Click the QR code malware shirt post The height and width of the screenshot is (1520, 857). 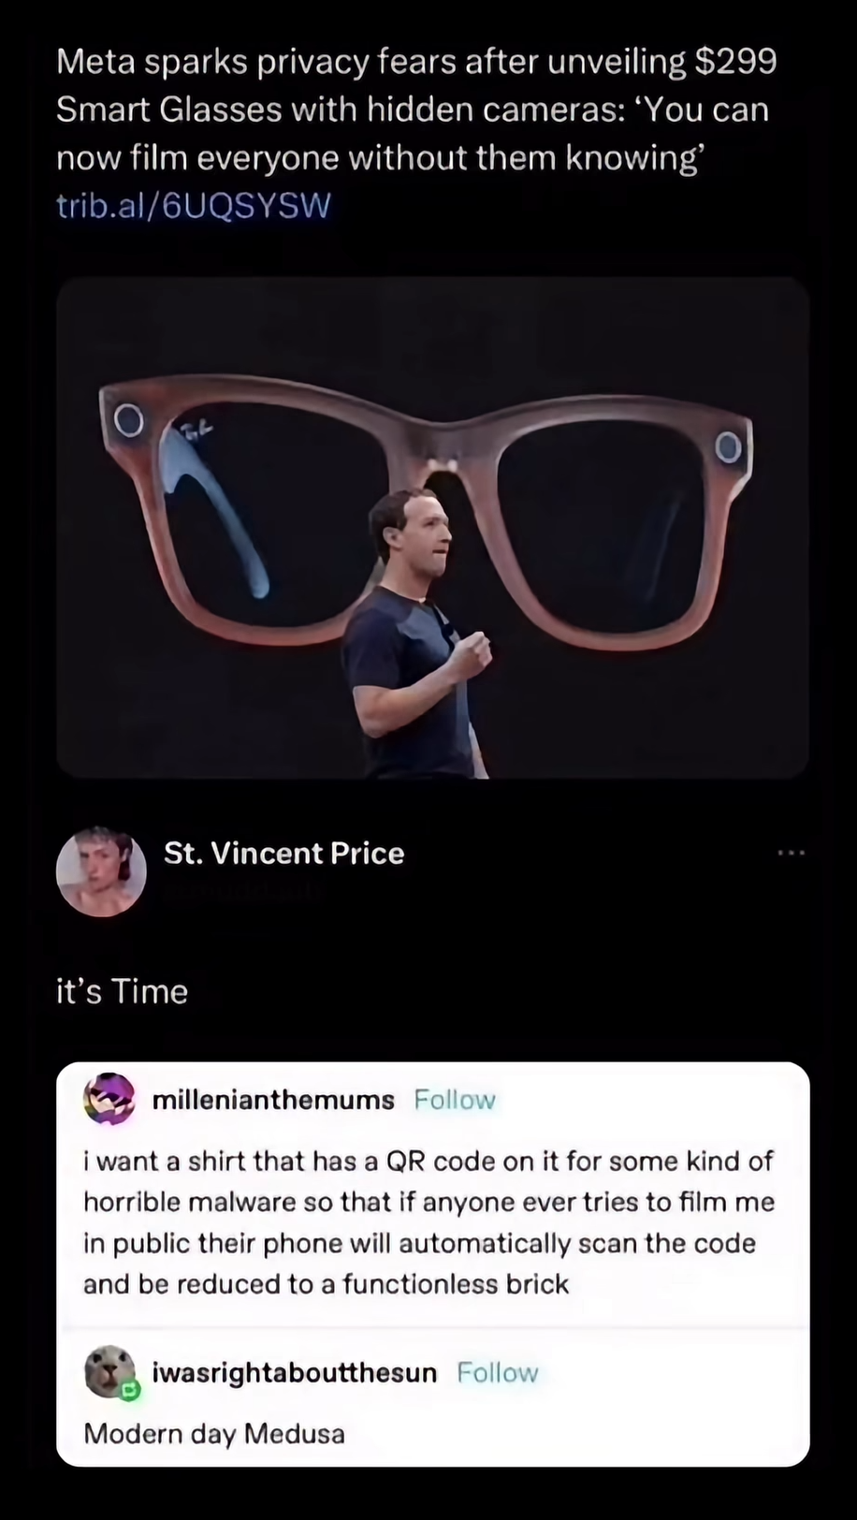click(428, 1221)
